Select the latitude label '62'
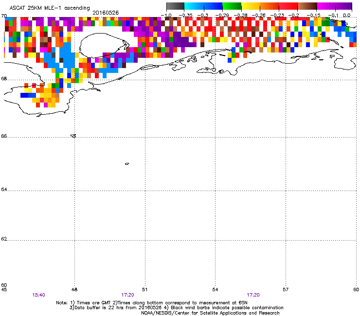This screenshot has height=316, width=360. coord(4,239)
